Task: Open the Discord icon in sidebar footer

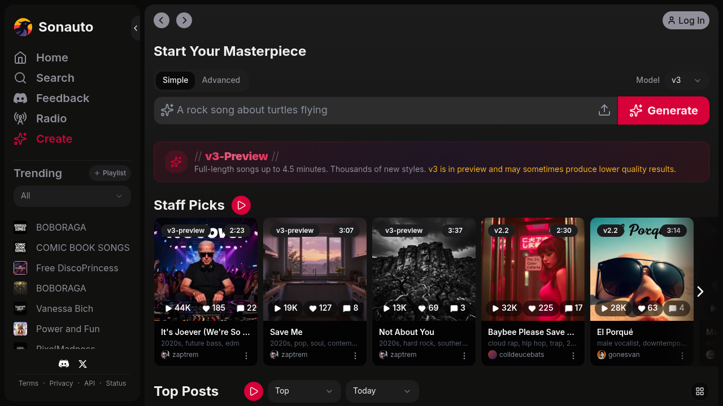Action: coord(64,364)
